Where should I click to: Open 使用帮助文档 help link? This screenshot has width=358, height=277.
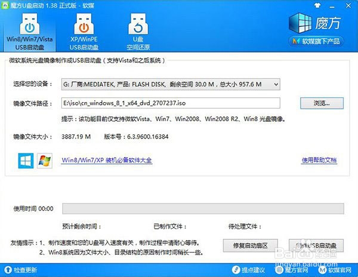point(319,160)
